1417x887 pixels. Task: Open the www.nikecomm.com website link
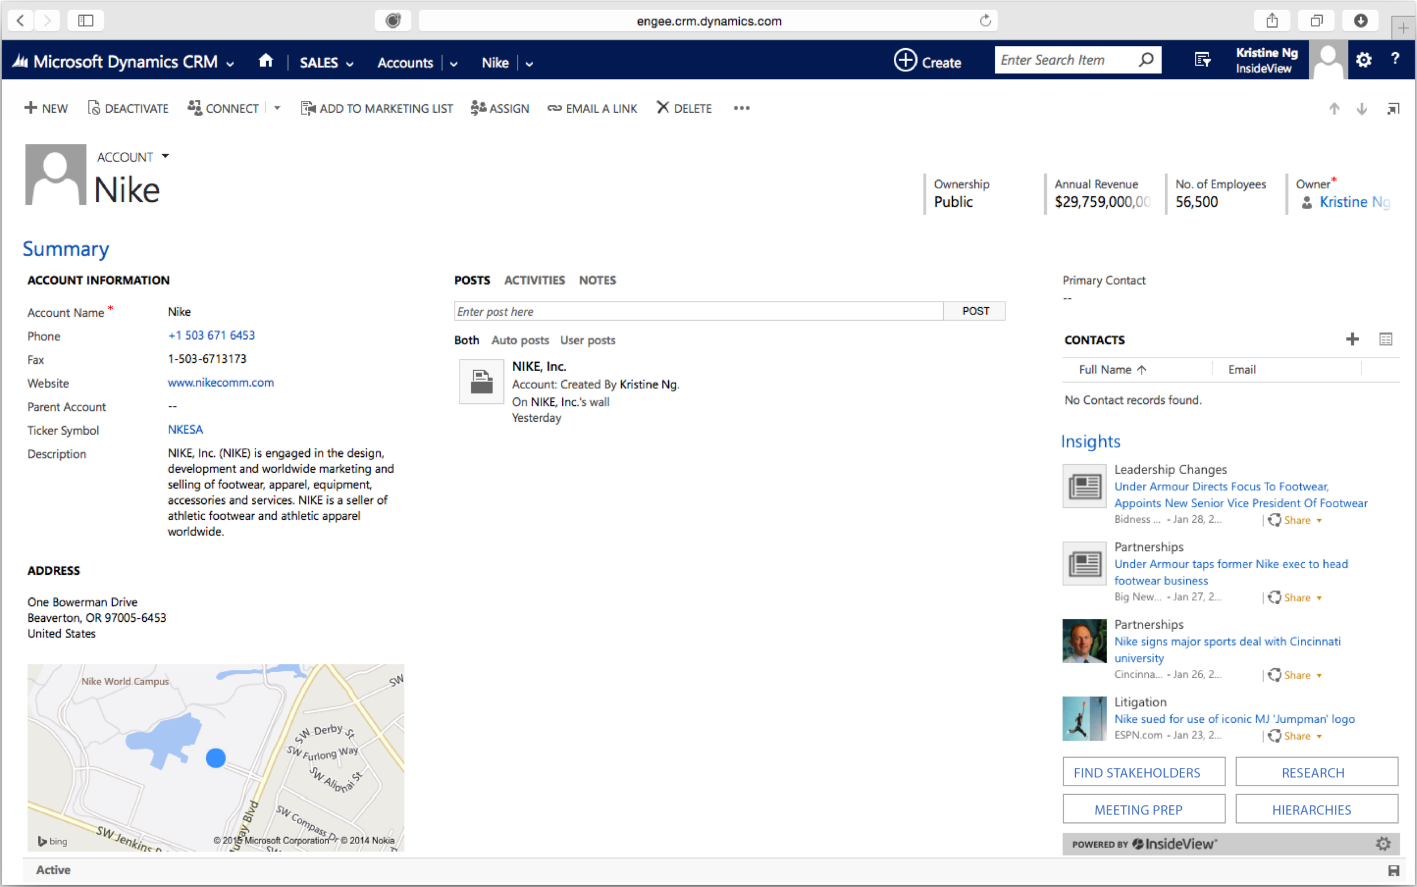point(220,382)
